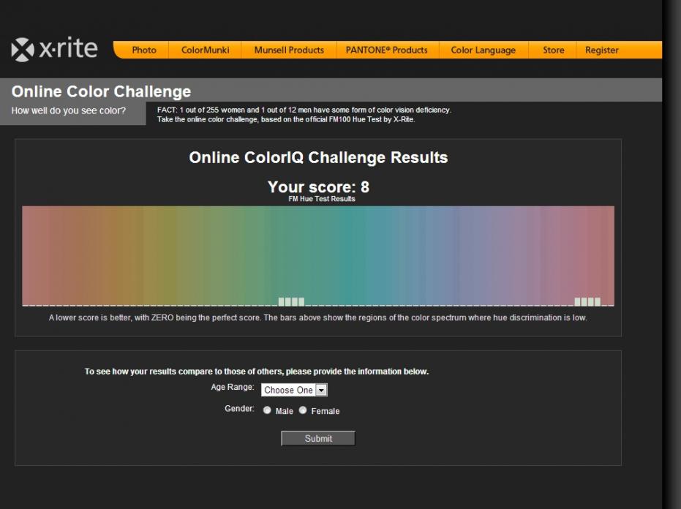Click the 'Online ColorIQ Challenge Results' title

[318, 157]
